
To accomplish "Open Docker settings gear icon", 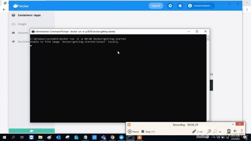I will point(170,6).
